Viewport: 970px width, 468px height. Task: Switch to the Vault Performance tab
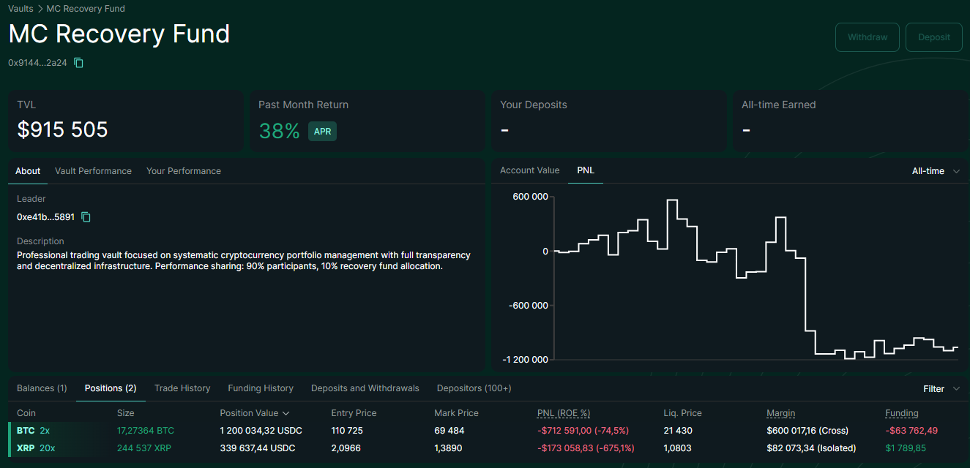point(93,171)
